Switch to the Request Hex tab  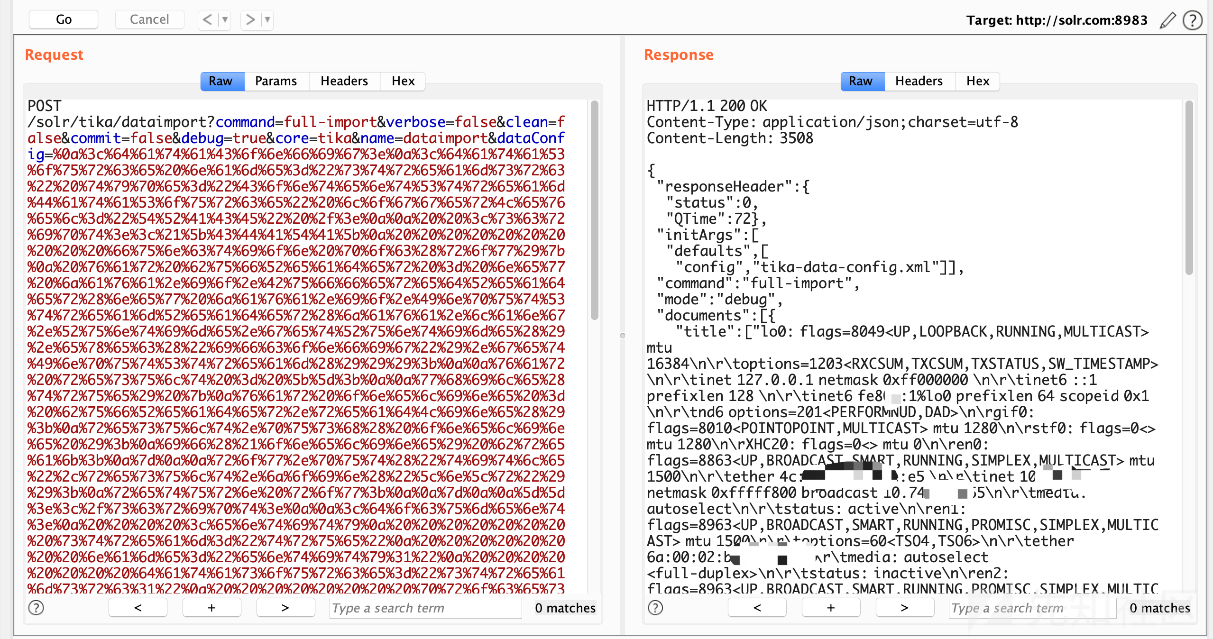pyautogui.click(x=403, y=81)
